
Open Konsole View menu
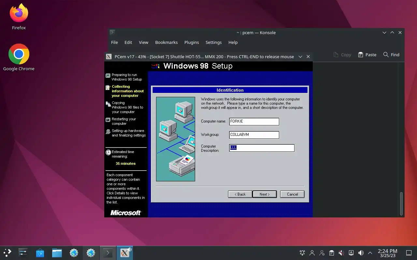coord(143,42)
